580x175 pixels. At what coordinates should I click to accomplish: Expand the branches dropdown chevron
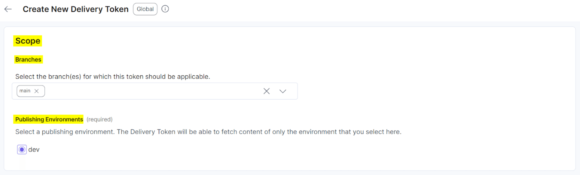click(283, 91)
